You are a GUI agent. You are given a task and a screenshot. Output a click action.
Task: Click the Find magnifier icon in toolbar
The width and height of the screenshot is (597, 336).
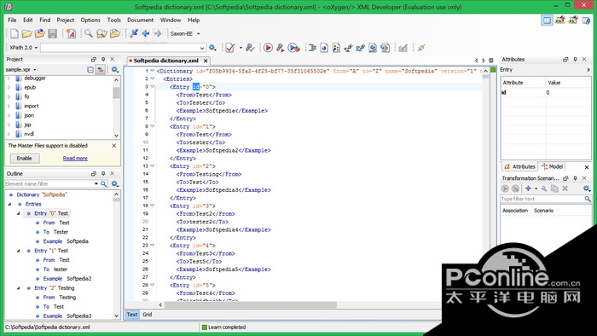[x=89, y=33]
